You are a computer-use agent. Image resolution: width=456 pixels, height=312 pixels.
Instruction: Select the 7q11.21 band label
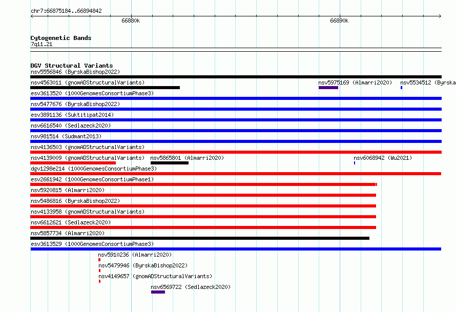pyautogui.click(x=42, y=44)
